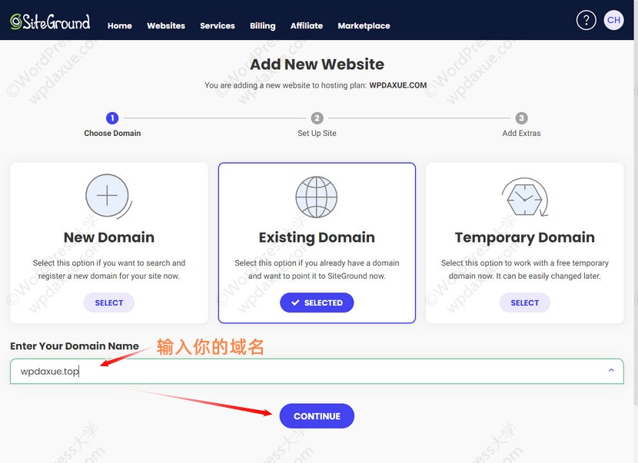Click step 2 Set Up Site circle

click(x=317, y=118)
